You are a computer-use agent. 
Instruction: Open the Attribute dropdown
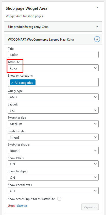53,68
